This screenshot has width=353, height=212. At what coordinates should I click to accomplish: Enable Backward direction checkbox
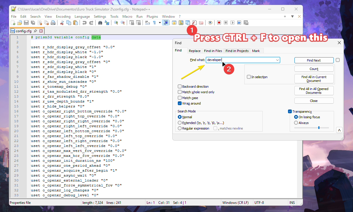click(180, 87)
